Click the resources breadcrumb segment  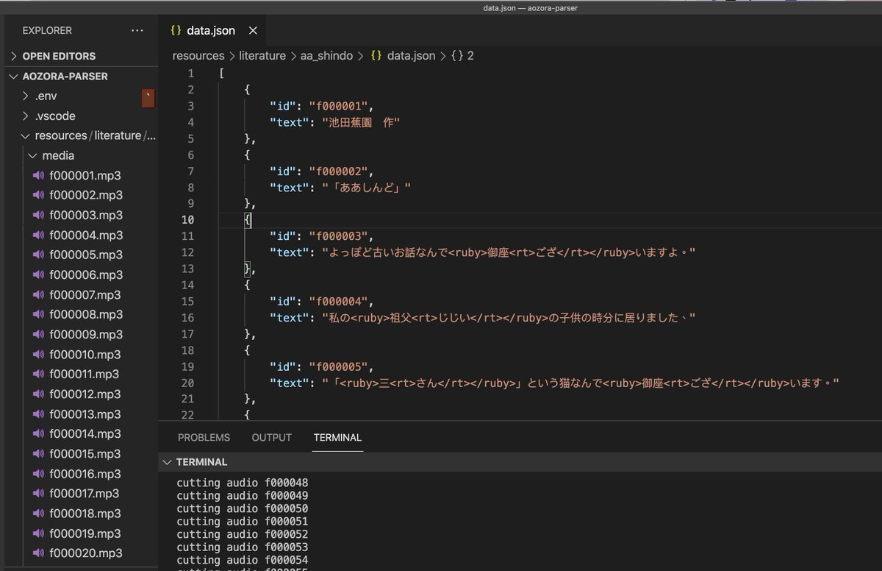click(198, 56)
